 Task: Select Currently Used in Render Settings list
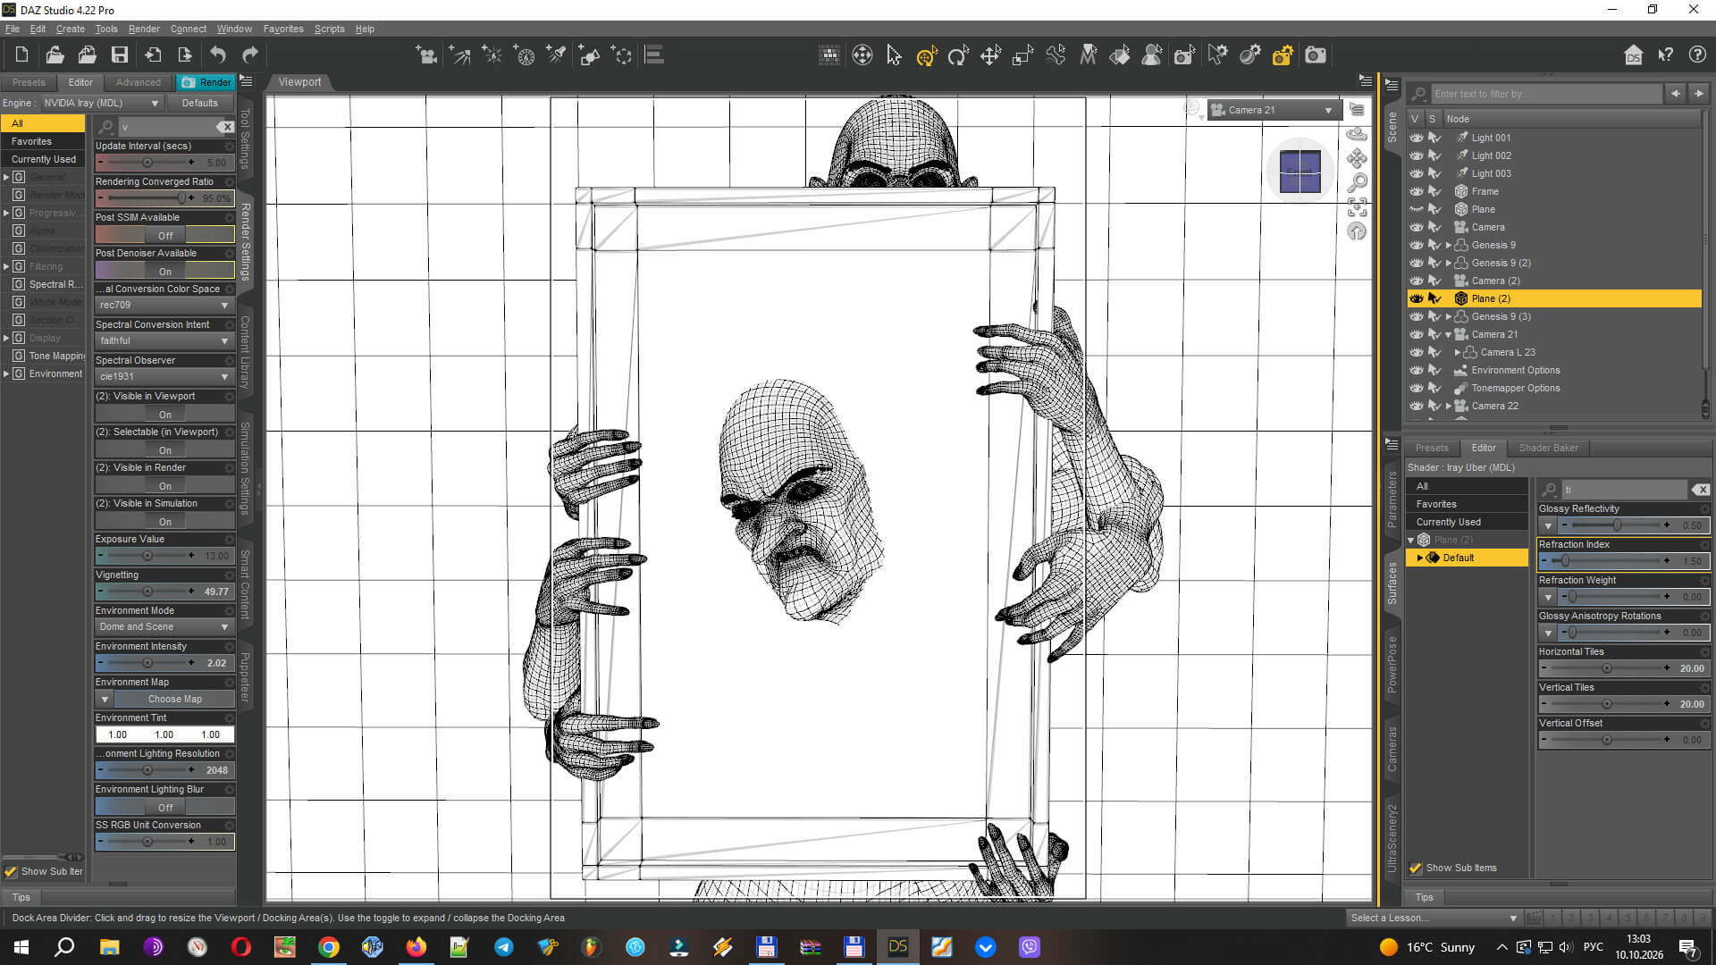coord(44,159)
